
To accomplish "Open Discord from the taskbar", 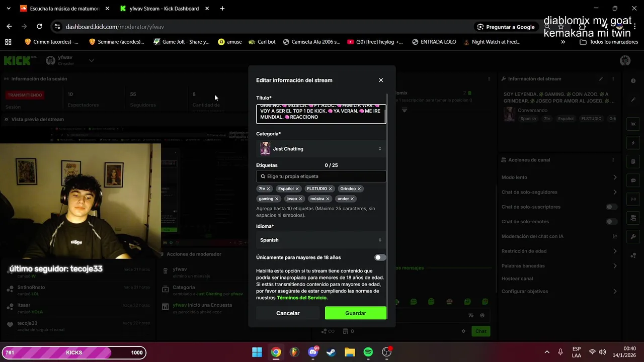I will [312, 352].
